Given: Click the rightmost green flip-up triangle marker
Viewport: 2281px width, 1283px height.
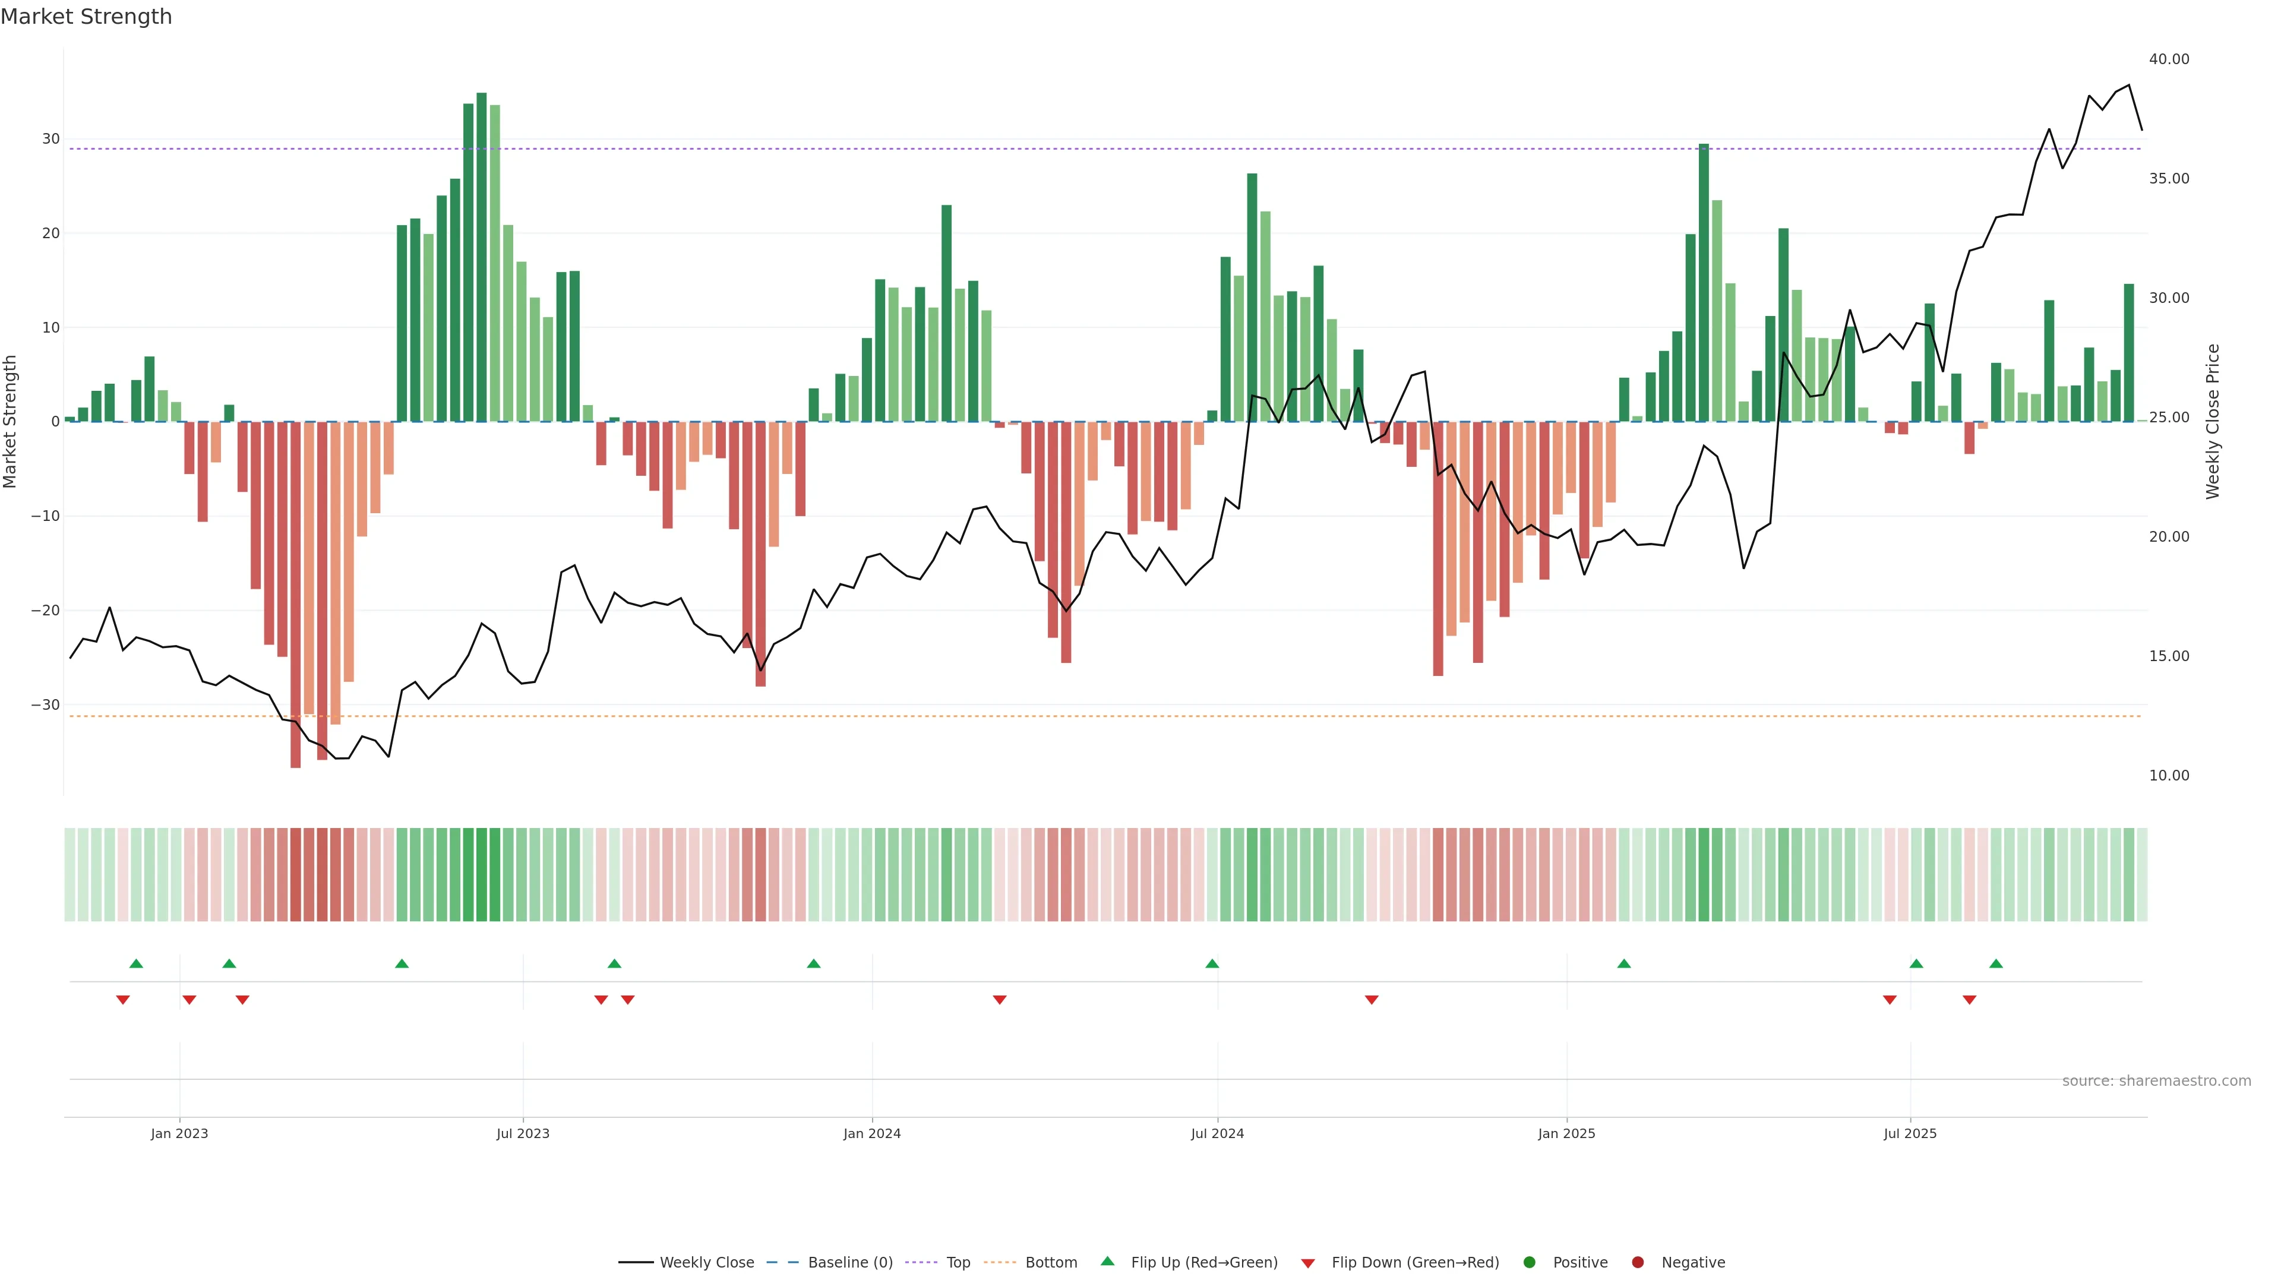Looking at the screenshot, I should 1996,963.
